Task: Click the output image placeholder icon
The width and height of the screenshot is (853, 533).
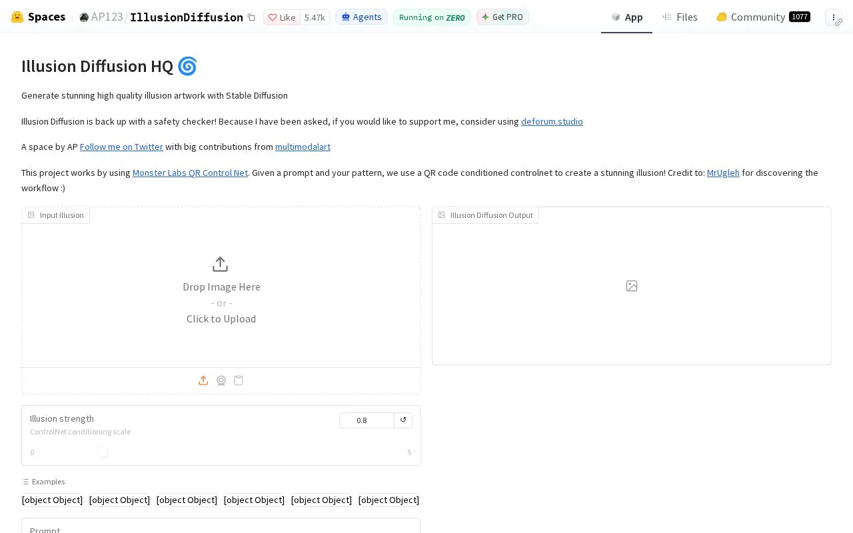Action: (x=632, y=286)
